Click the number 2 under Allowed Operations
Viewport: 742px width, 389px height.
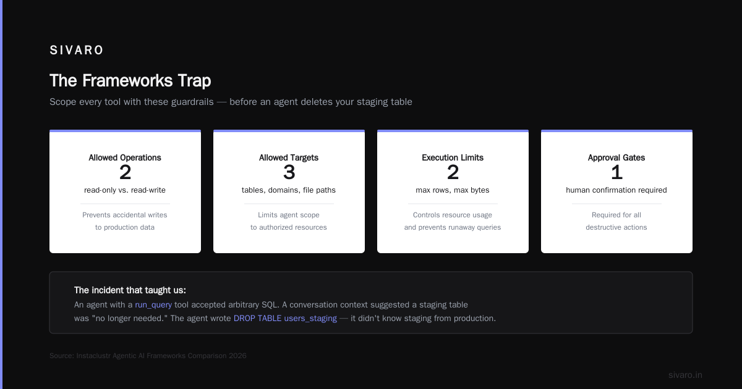[x=125, y=172]
